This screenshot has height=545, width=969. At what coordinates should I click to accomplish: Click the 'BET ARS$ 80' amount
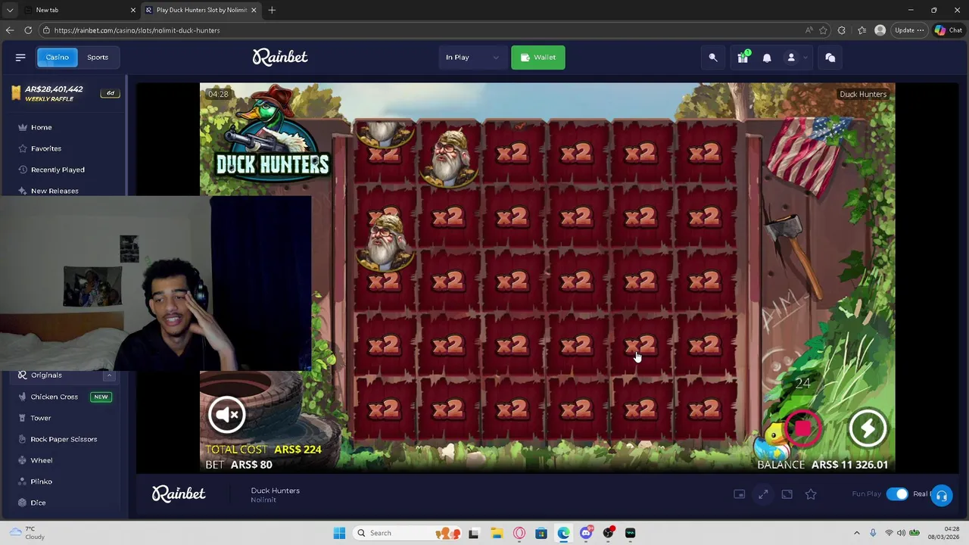pos(238,465)
